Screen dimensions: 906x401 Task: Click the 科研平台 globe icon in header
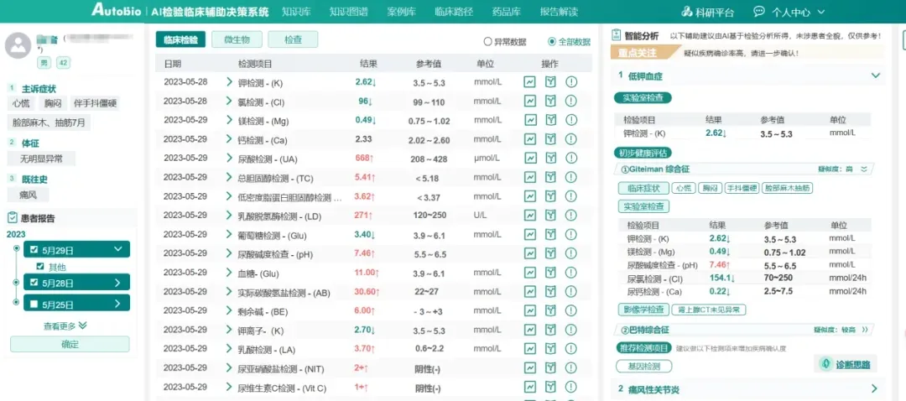coord(689,12)
